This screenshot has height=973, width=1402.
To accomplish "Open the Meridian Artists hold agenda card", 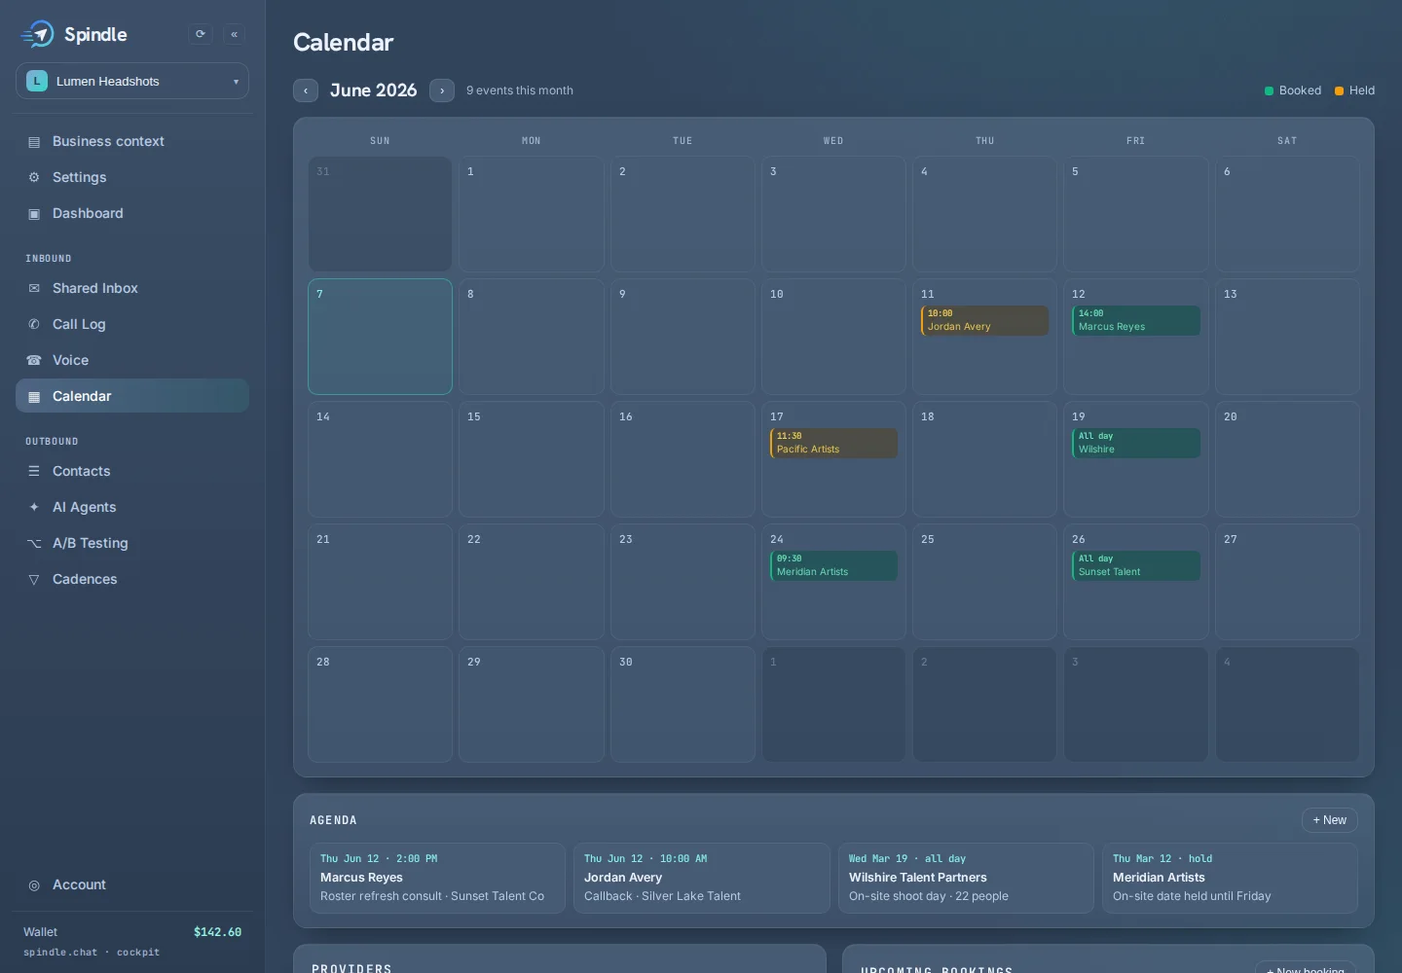I will [1230, 878].
